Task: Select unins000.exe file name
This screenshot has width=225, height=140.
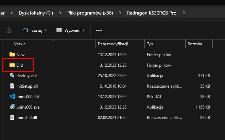Action: coord(28,107)
